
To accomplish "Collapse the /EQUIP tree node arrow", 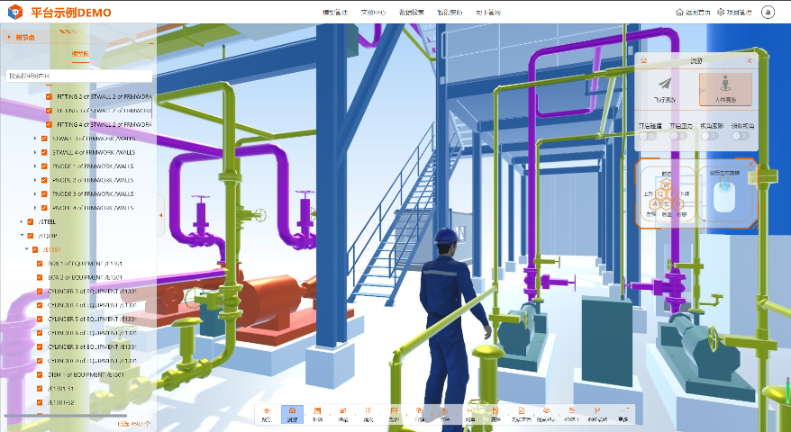I will click(x=22, y=236).
